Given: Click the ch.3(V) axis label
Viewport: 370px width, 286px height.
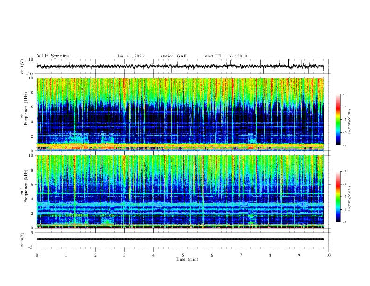Looking at the screenshot, I should [22, 240].
